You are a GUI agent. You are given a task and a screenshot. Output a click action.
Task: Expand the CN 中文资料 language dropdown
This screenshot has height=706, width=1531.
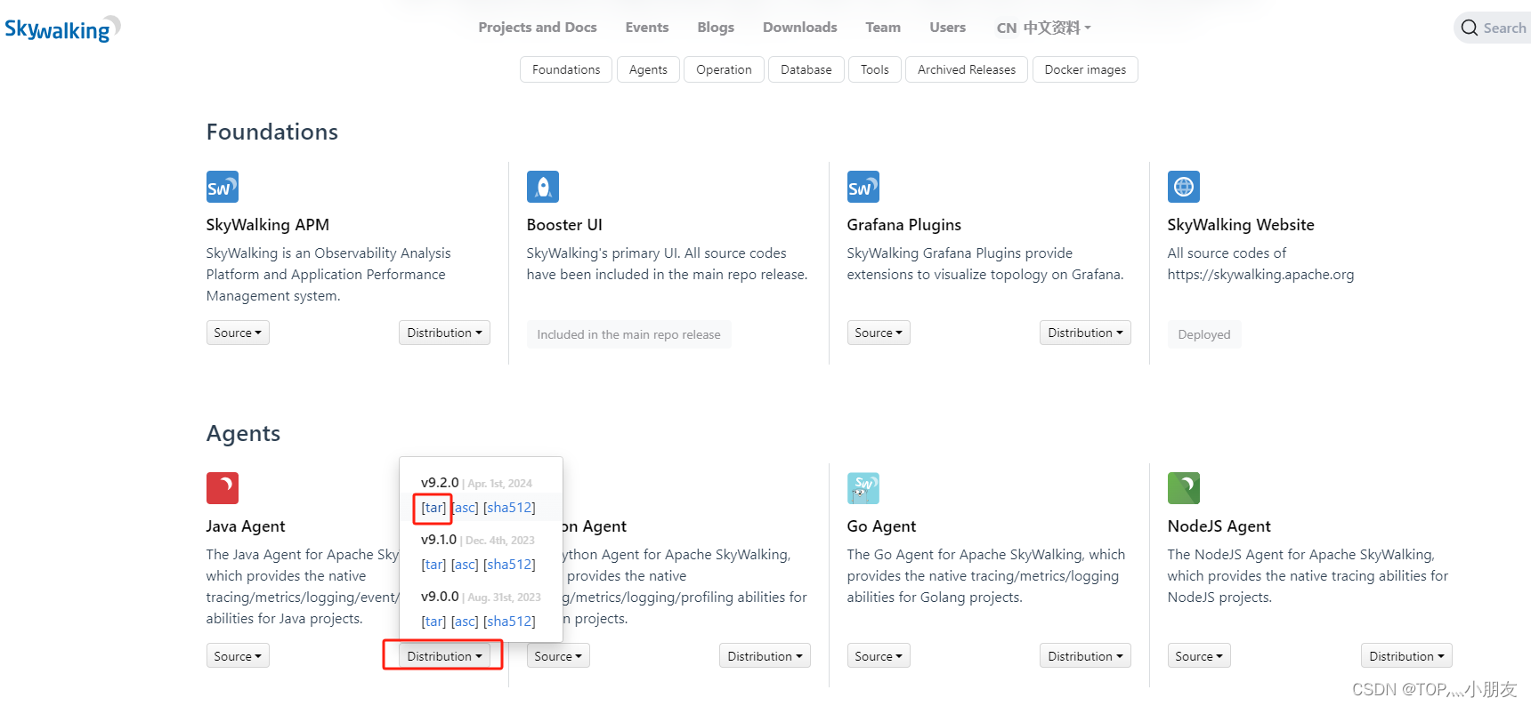pos(1043,28)
